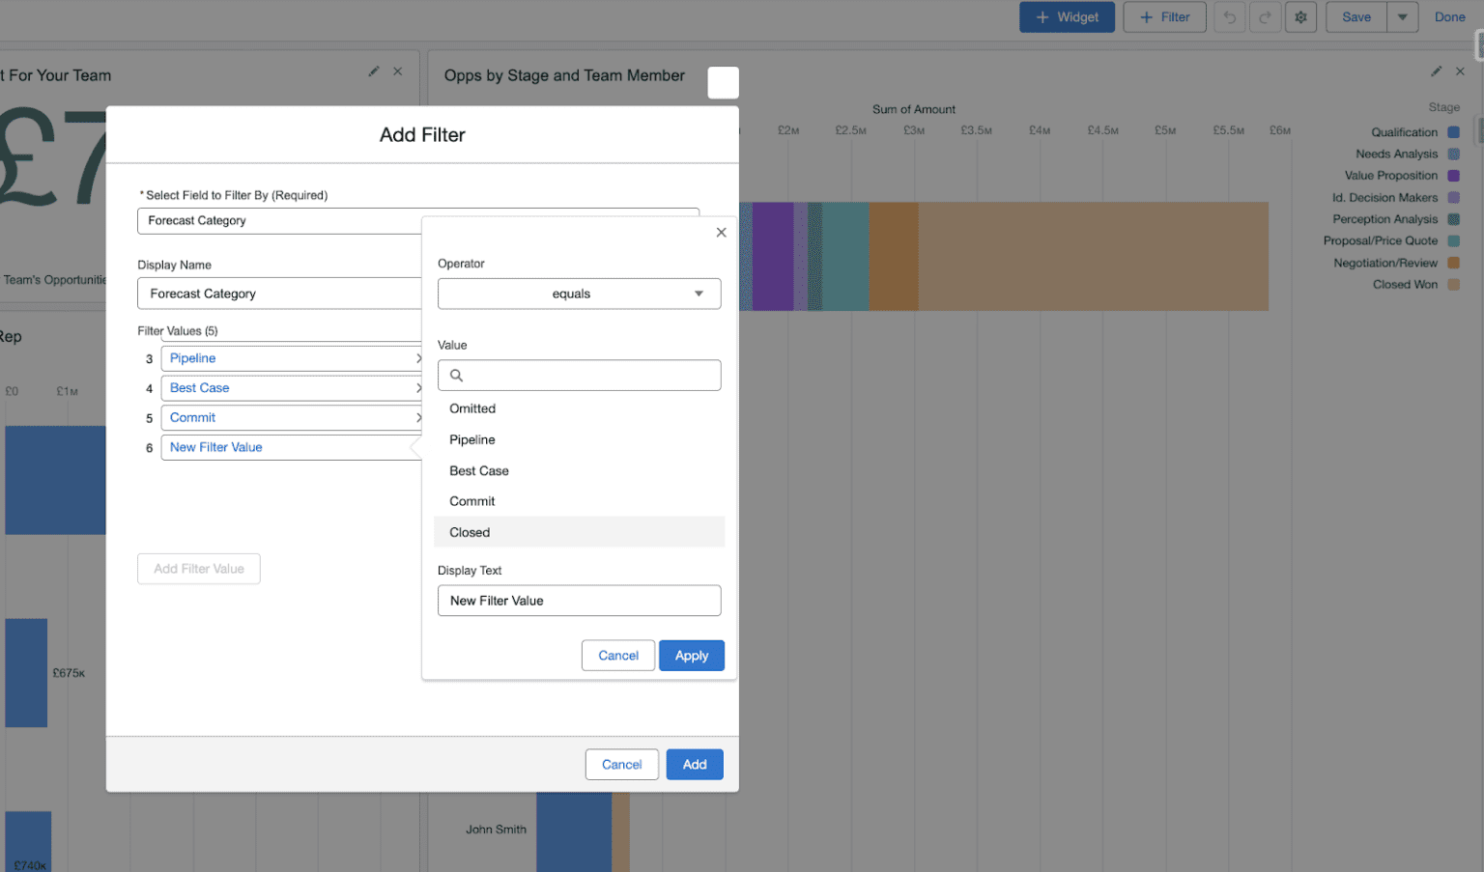The width and height of the screenshot is (1484, 872).
Task: Click the Closed Won legend color square
Action: 1453,285
